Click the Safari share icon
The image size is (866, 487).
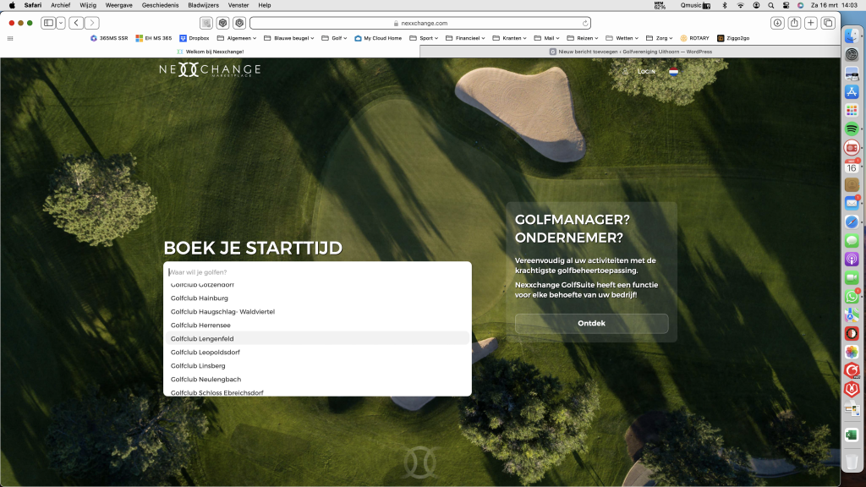pos(794,23)
